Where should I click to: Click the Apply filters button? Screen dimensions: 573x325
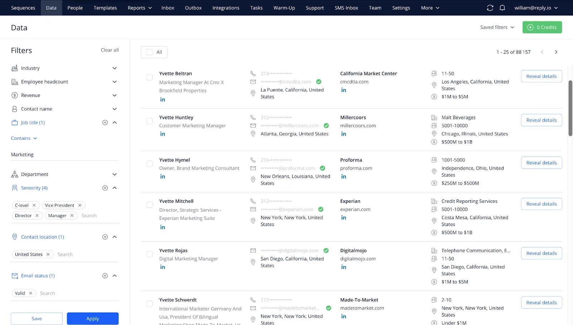[92, 319]
